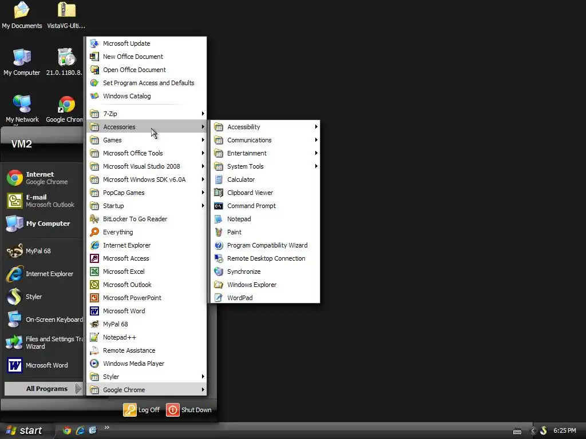
Task: Launch Notepad from Accessories
Action: pos(266,219)
